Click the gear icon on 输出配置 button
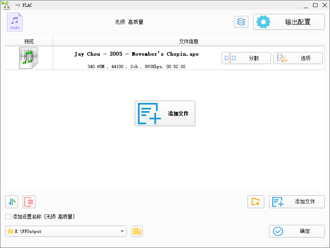Screen dimensions: 330x248 pos(263,22)
